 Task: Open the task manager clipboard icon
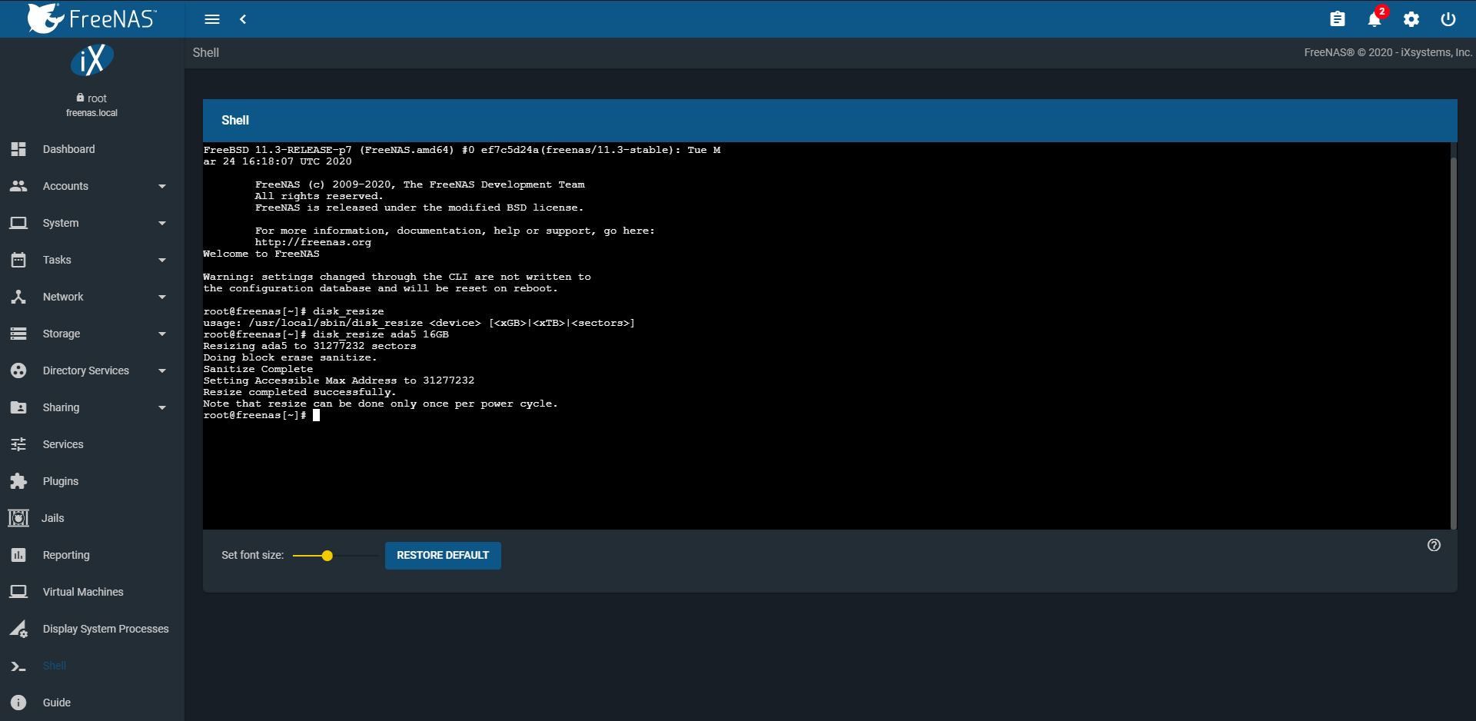(x=1338, y=19)
